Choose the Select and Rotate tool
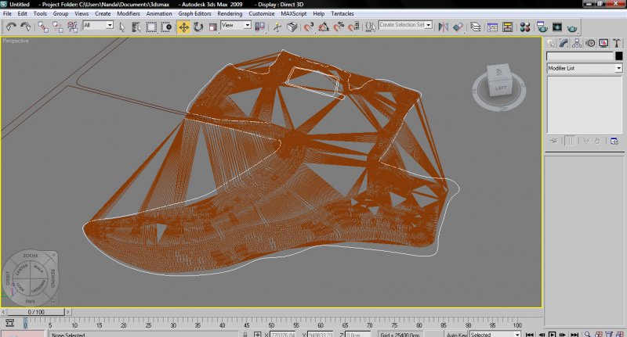This screenshot has height=337, width=627. 198,27
